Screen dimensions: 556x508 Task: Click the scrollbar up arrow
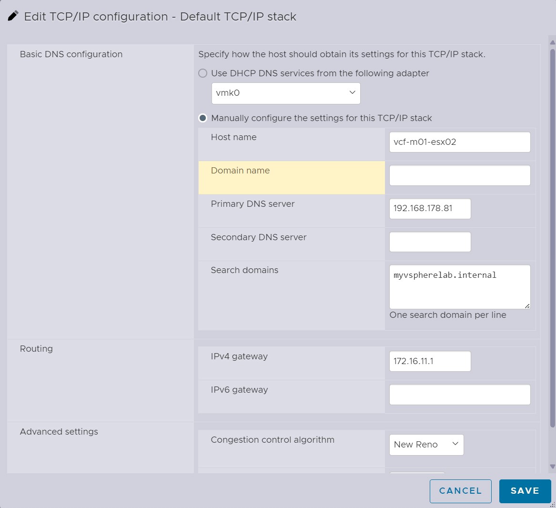point(551,43)
